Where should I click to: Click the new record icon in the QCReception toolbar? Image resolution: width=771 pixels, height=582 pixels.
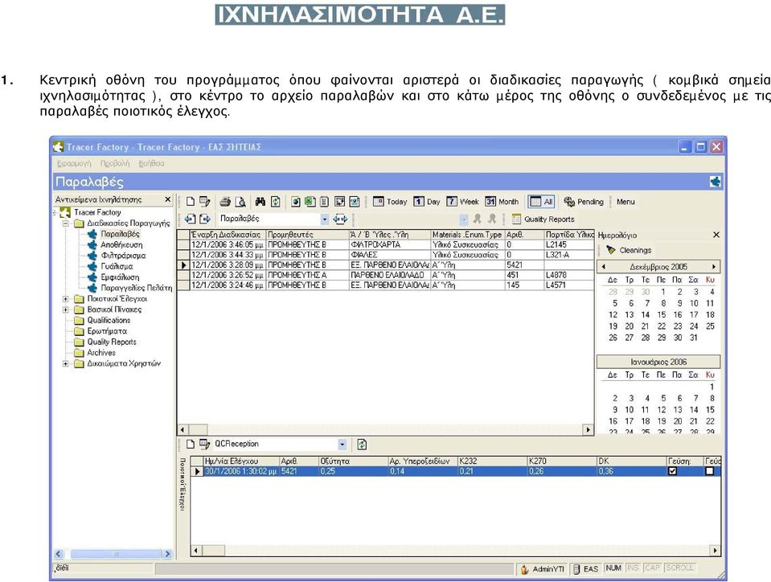tap(191, 445)
